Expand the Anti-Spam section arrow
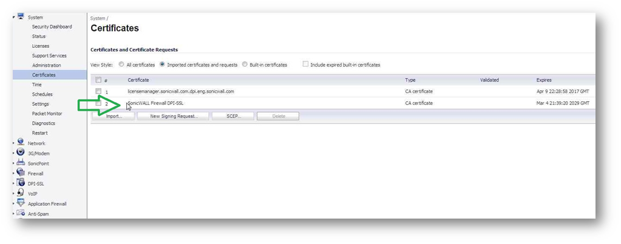This screenshot has width=621, height=244. 13,213
